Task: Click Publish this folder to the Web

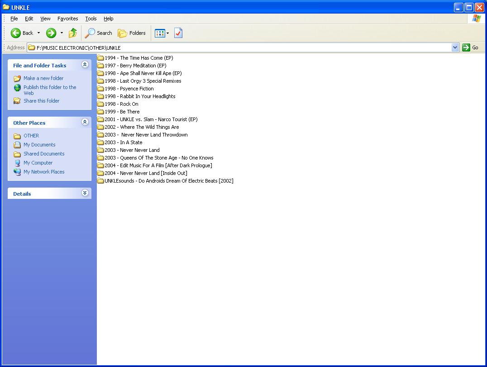Action: pos(50,90)
